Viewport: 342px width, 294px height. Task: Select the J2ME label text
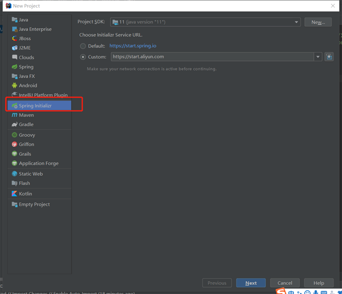(25, 48)
